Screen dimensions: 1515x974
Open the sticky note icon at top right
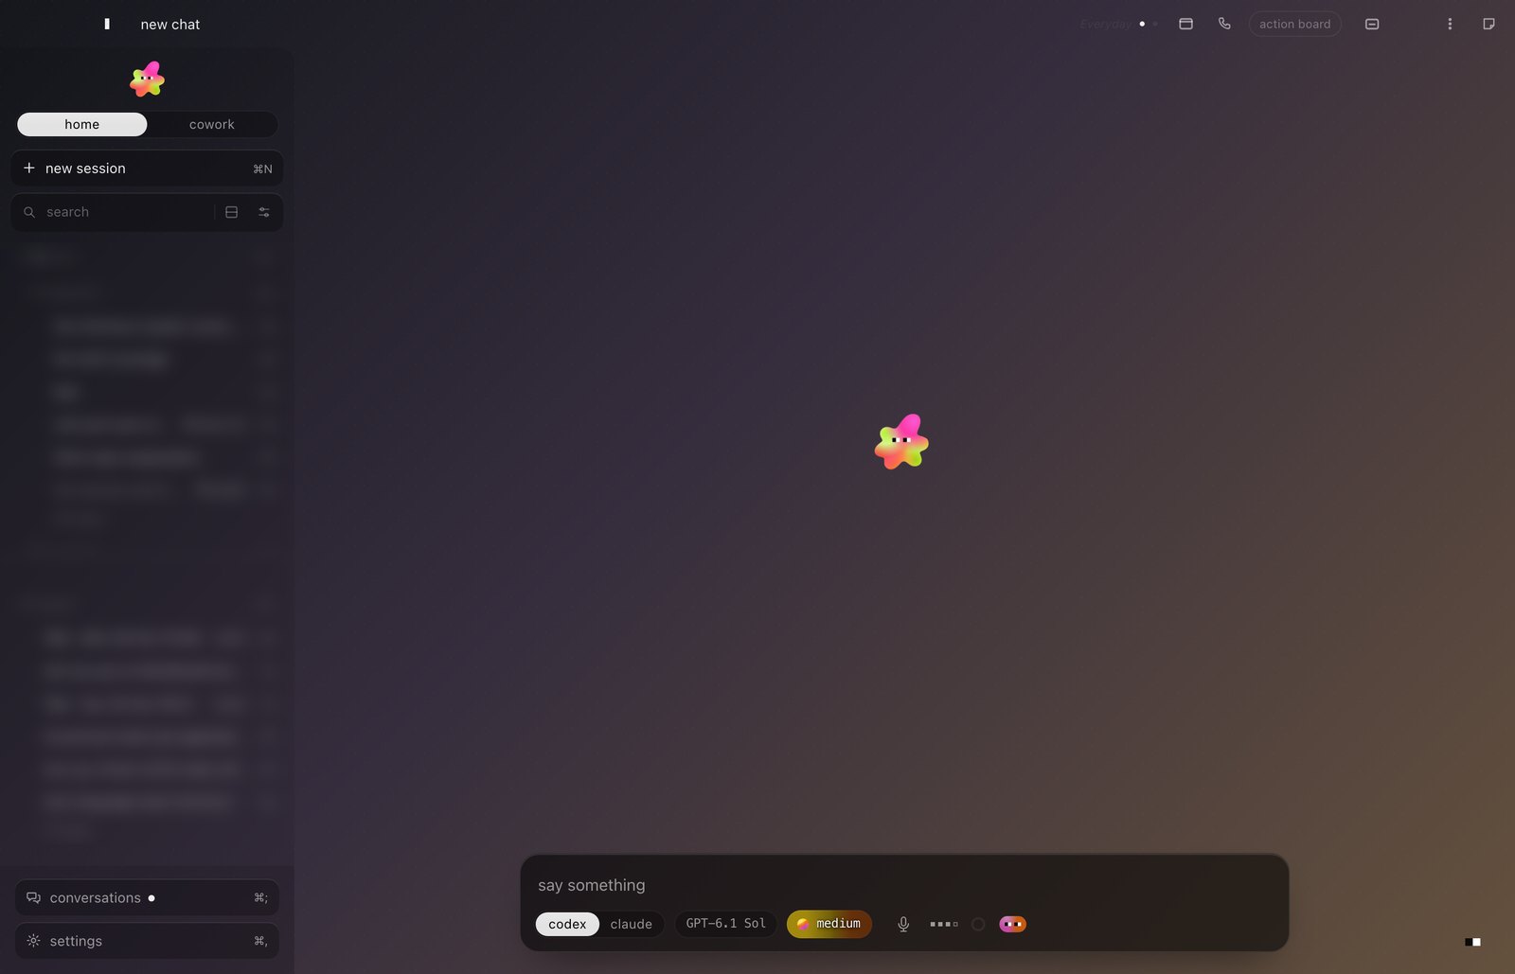(x=1488, y=24)
